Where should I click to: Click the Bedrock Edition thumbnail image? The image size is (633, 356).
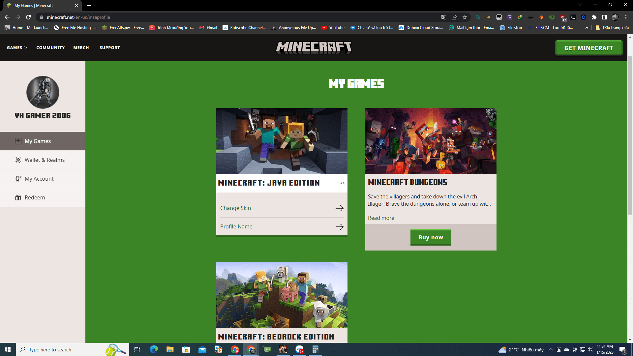pyautogui.click(x=282, y=295)
